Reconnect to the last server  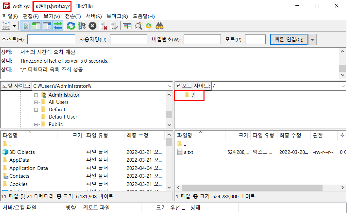point(114,26)
